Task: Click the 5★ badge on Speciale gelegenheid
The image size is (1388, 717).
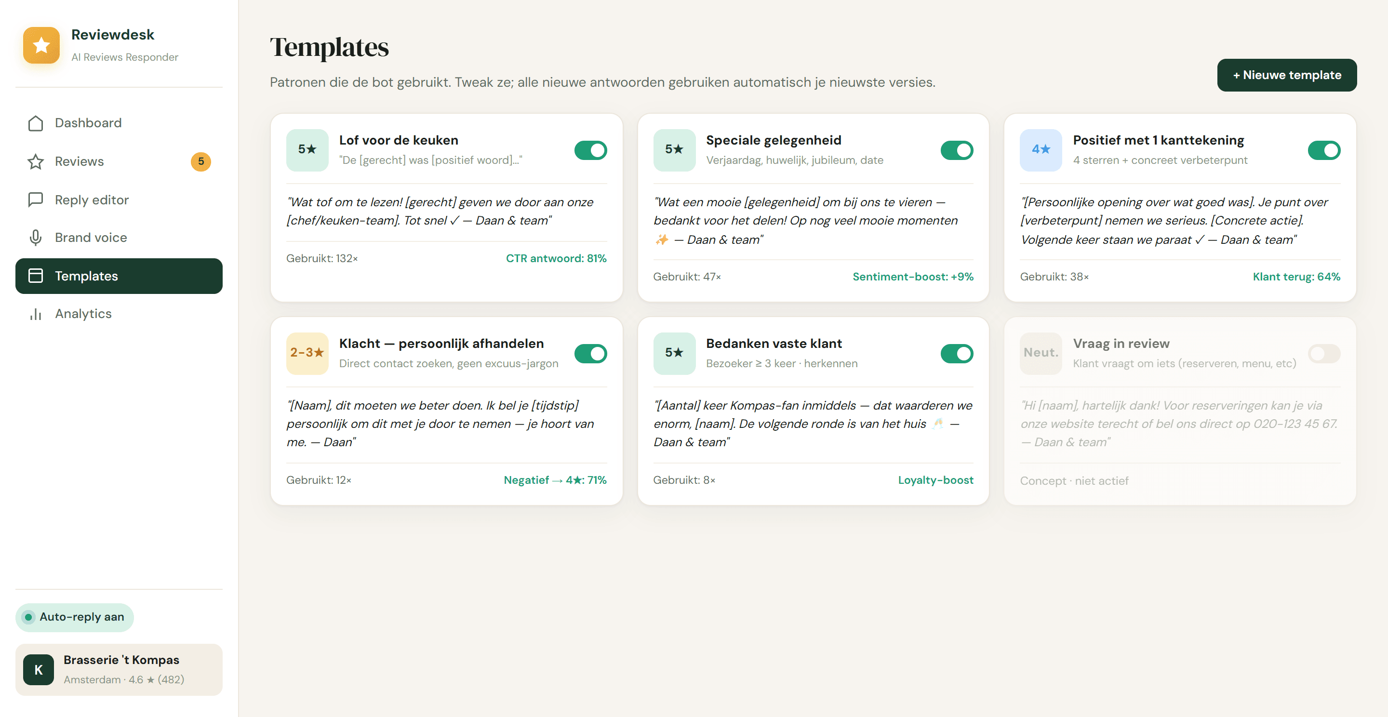Action: coord(674,150)
